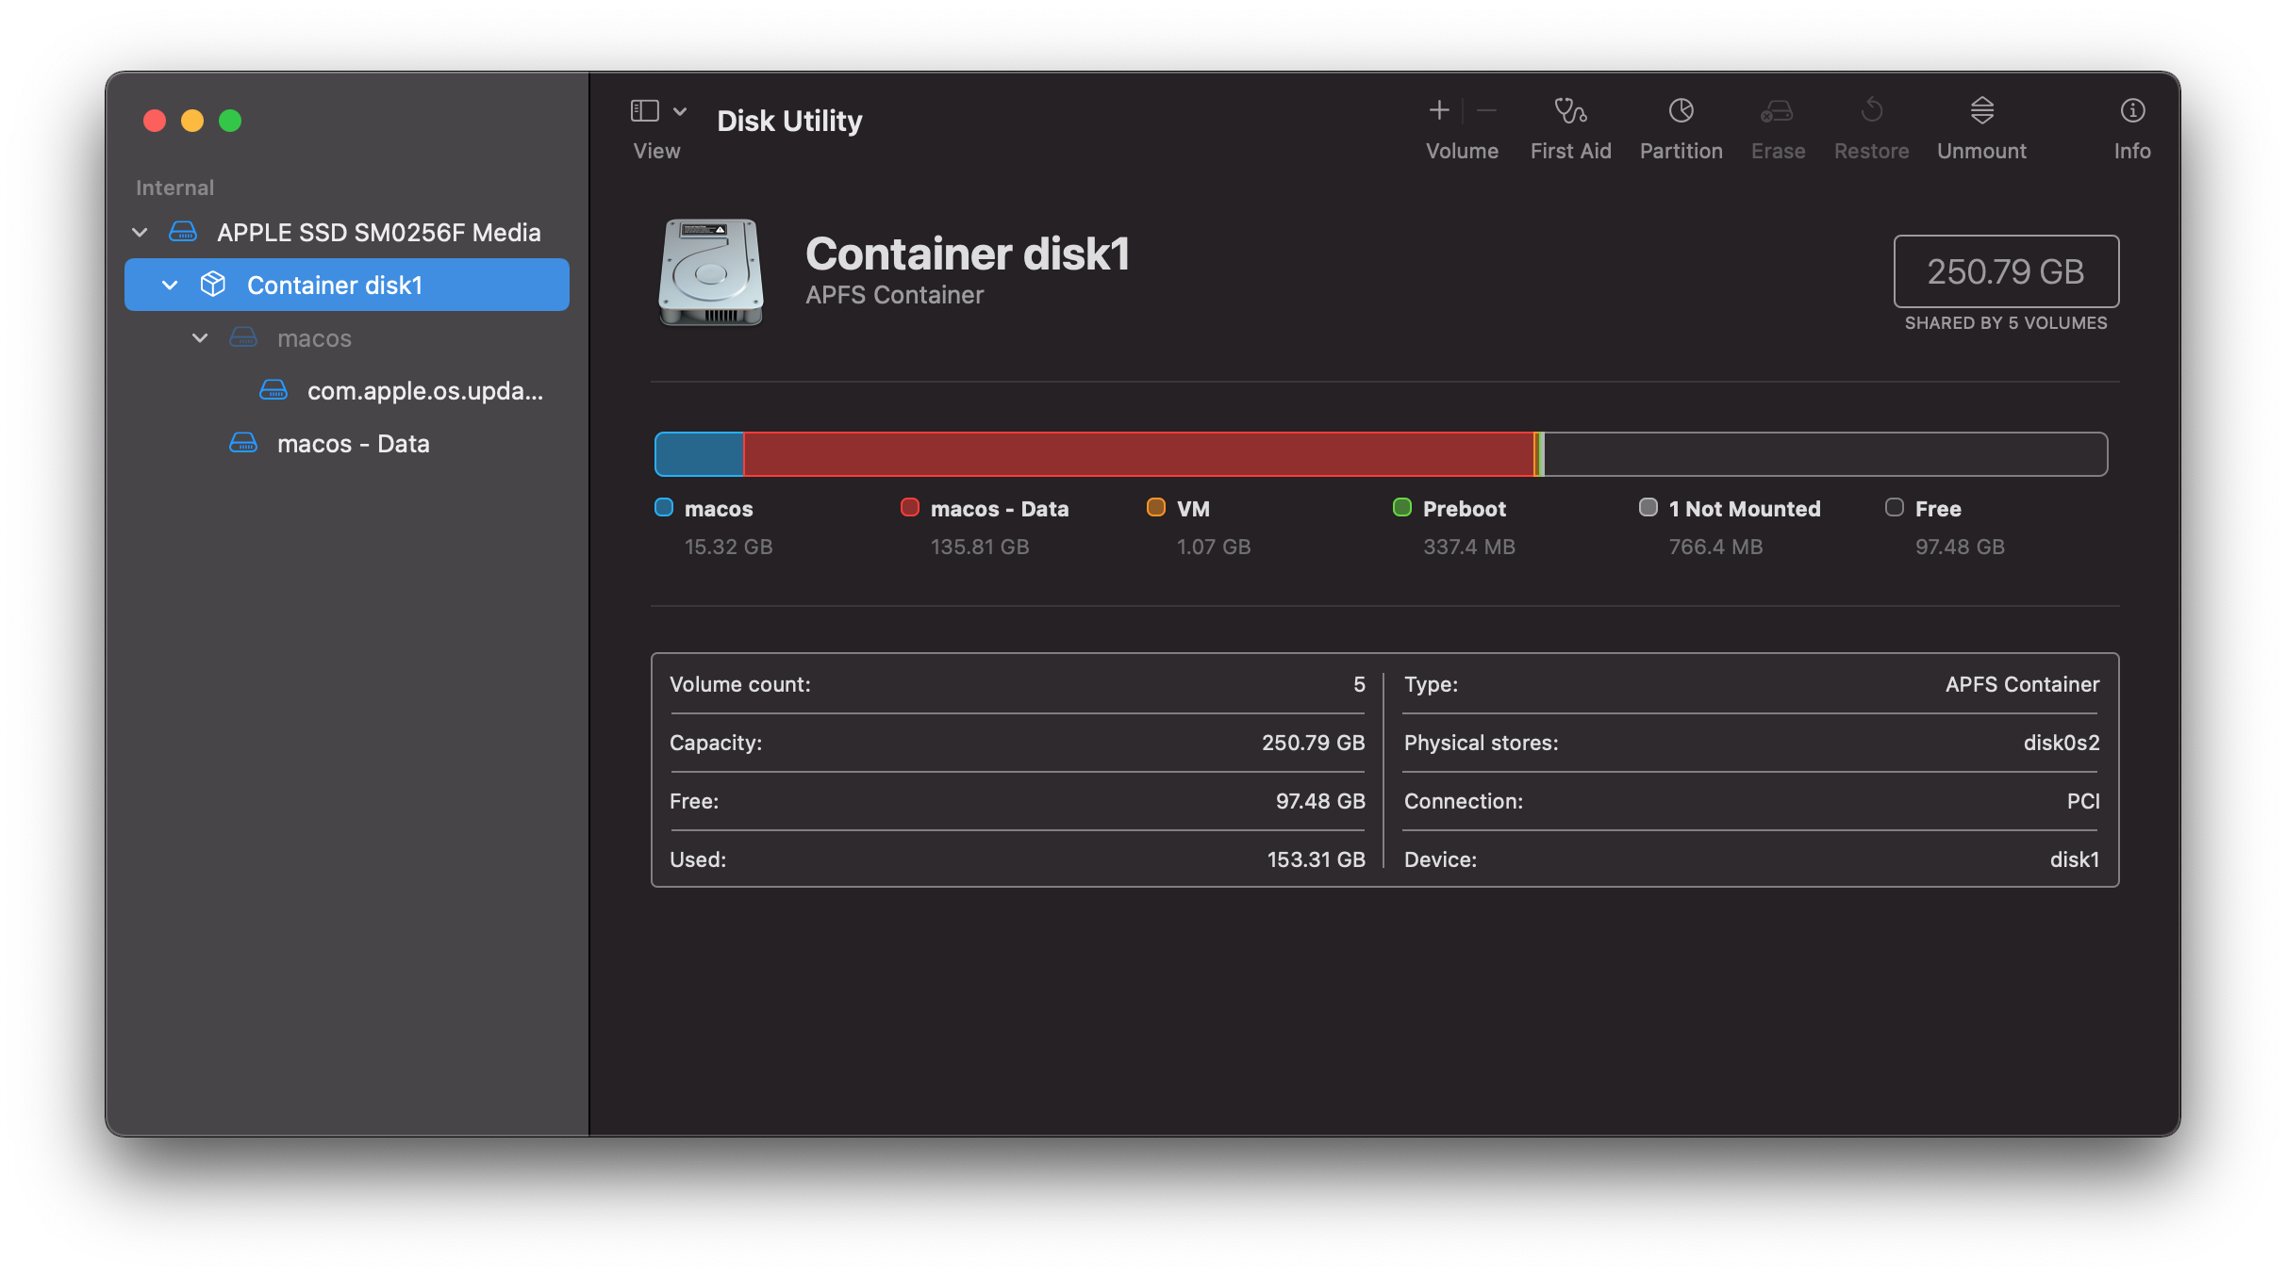
Task: Click the First Aid stethoscope icon
Action: point(1570,111)
